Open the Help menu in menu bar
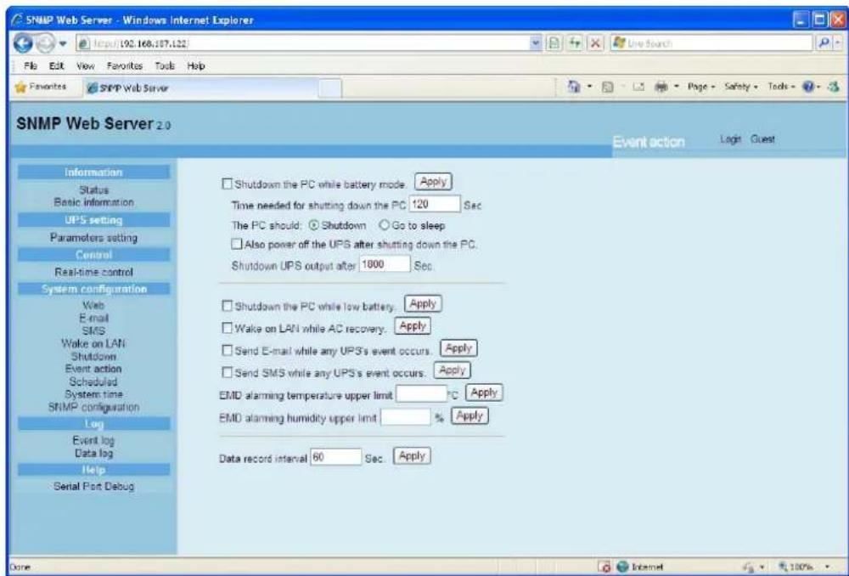849x576 pixels. tap(196, 65)
